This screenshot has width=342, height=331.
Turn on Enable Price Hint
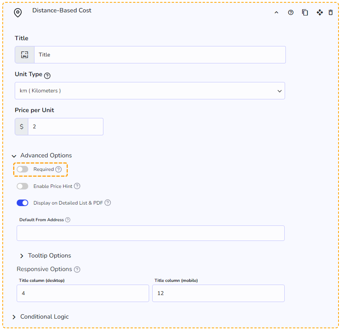click(x=22, y=186)
